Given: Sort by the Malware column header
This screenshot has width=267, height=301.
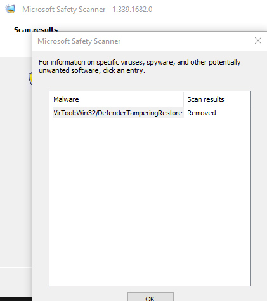Looking at the screenshot, I should pos(116,99).
